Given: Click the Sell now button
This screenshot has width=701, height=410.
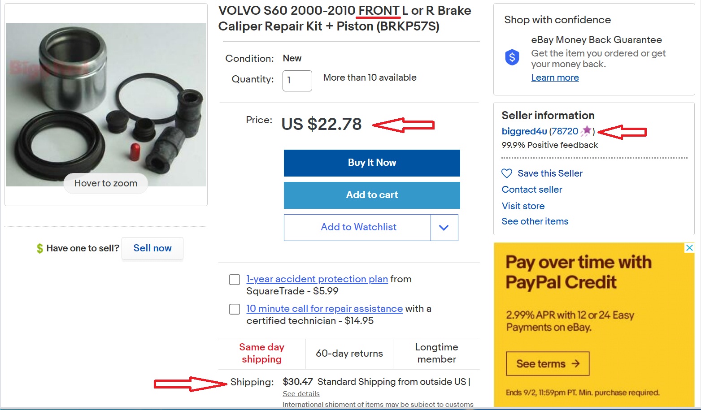Looking at the screenshot, I should click(x=152, y=248).
